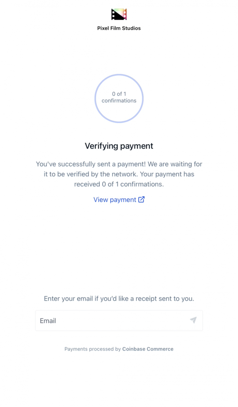Click the circular confirmations progress ring
Viewport: 238px width, 407px height.
pyautogui.click(x=119, y=98)
